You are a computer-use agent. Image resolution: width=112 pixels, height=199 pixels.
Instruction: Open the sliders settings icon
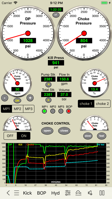click(68, 193)
